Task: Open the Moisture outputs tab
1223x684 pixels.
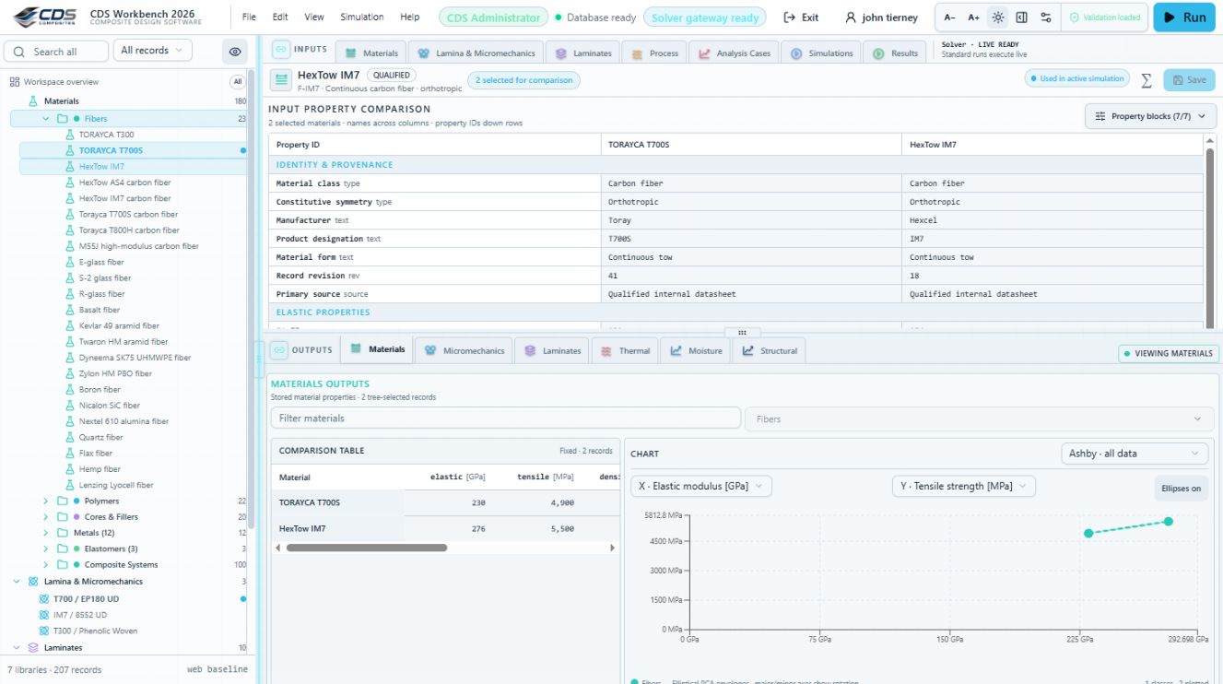Action: pyautogui.click(x=696, y=351)
